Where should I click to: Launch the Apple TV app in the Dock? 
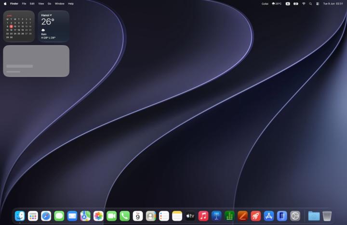[x=190, y=216]
